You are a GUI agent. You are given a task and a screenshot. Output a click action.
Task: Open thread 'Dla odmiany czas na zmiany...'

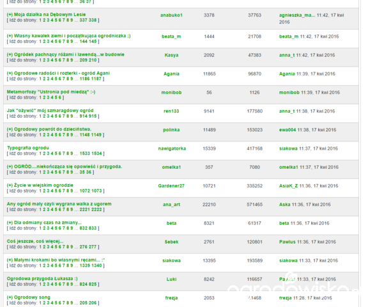(48, 223)
